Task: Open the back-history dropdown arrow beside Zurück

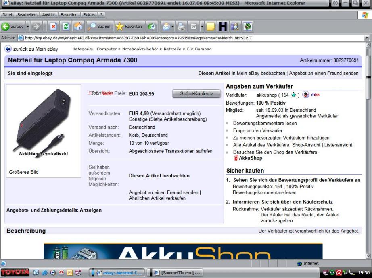Action: pyautogui.click(x=27, y=27)
